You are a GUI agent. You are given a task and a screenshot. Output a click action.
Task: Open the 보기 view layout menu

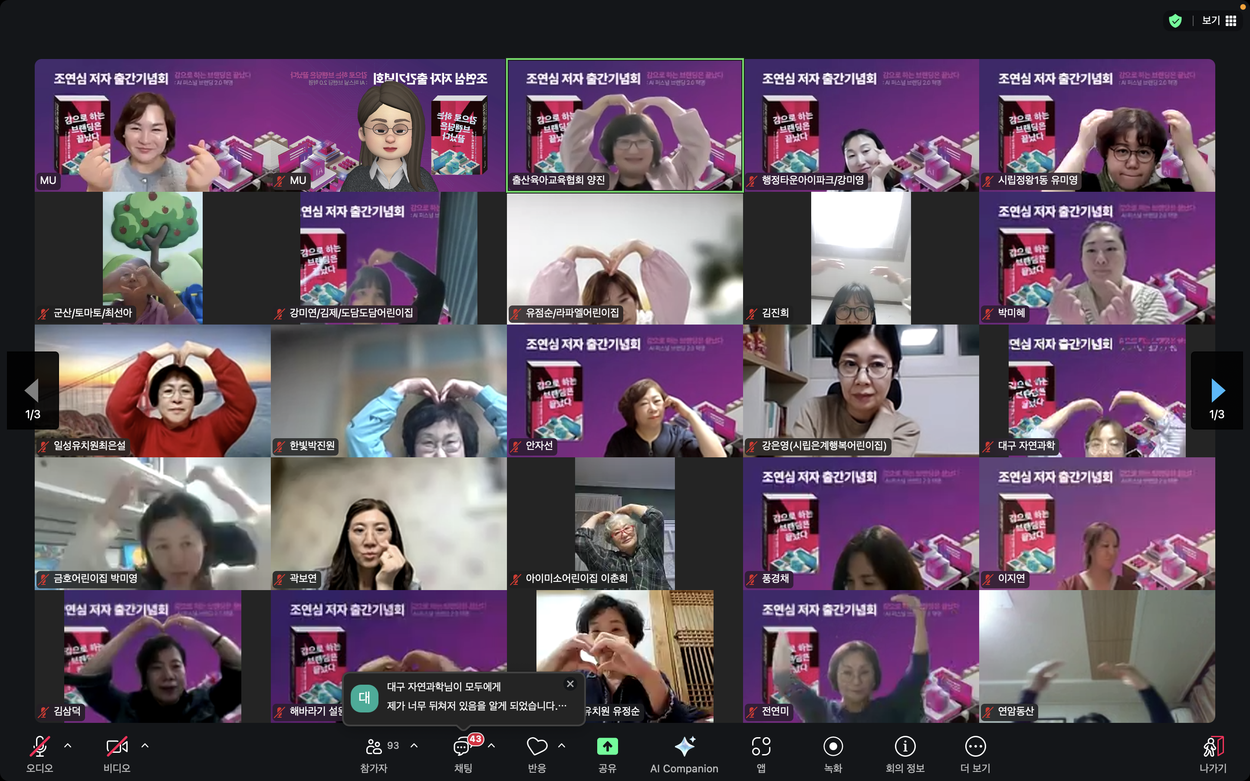click(1219, 21)
